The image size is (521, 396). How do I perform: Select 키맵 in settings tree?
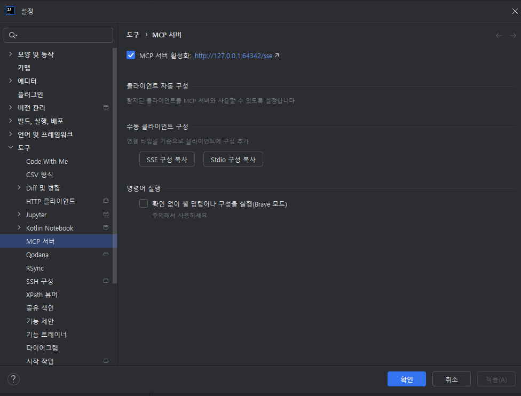24,68
